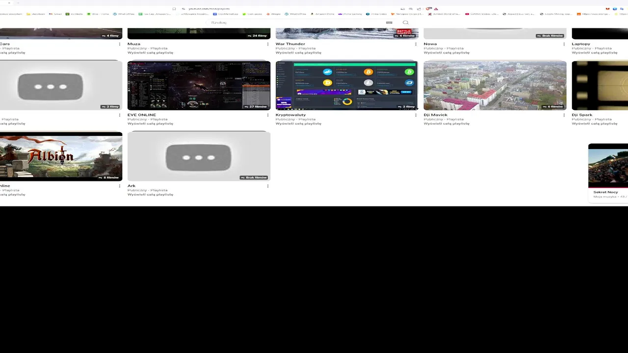628x353 pixels.
Task: Click 'Wyświetl całą playlistę' under EVE ONLINE
Action: pos(150,124)
